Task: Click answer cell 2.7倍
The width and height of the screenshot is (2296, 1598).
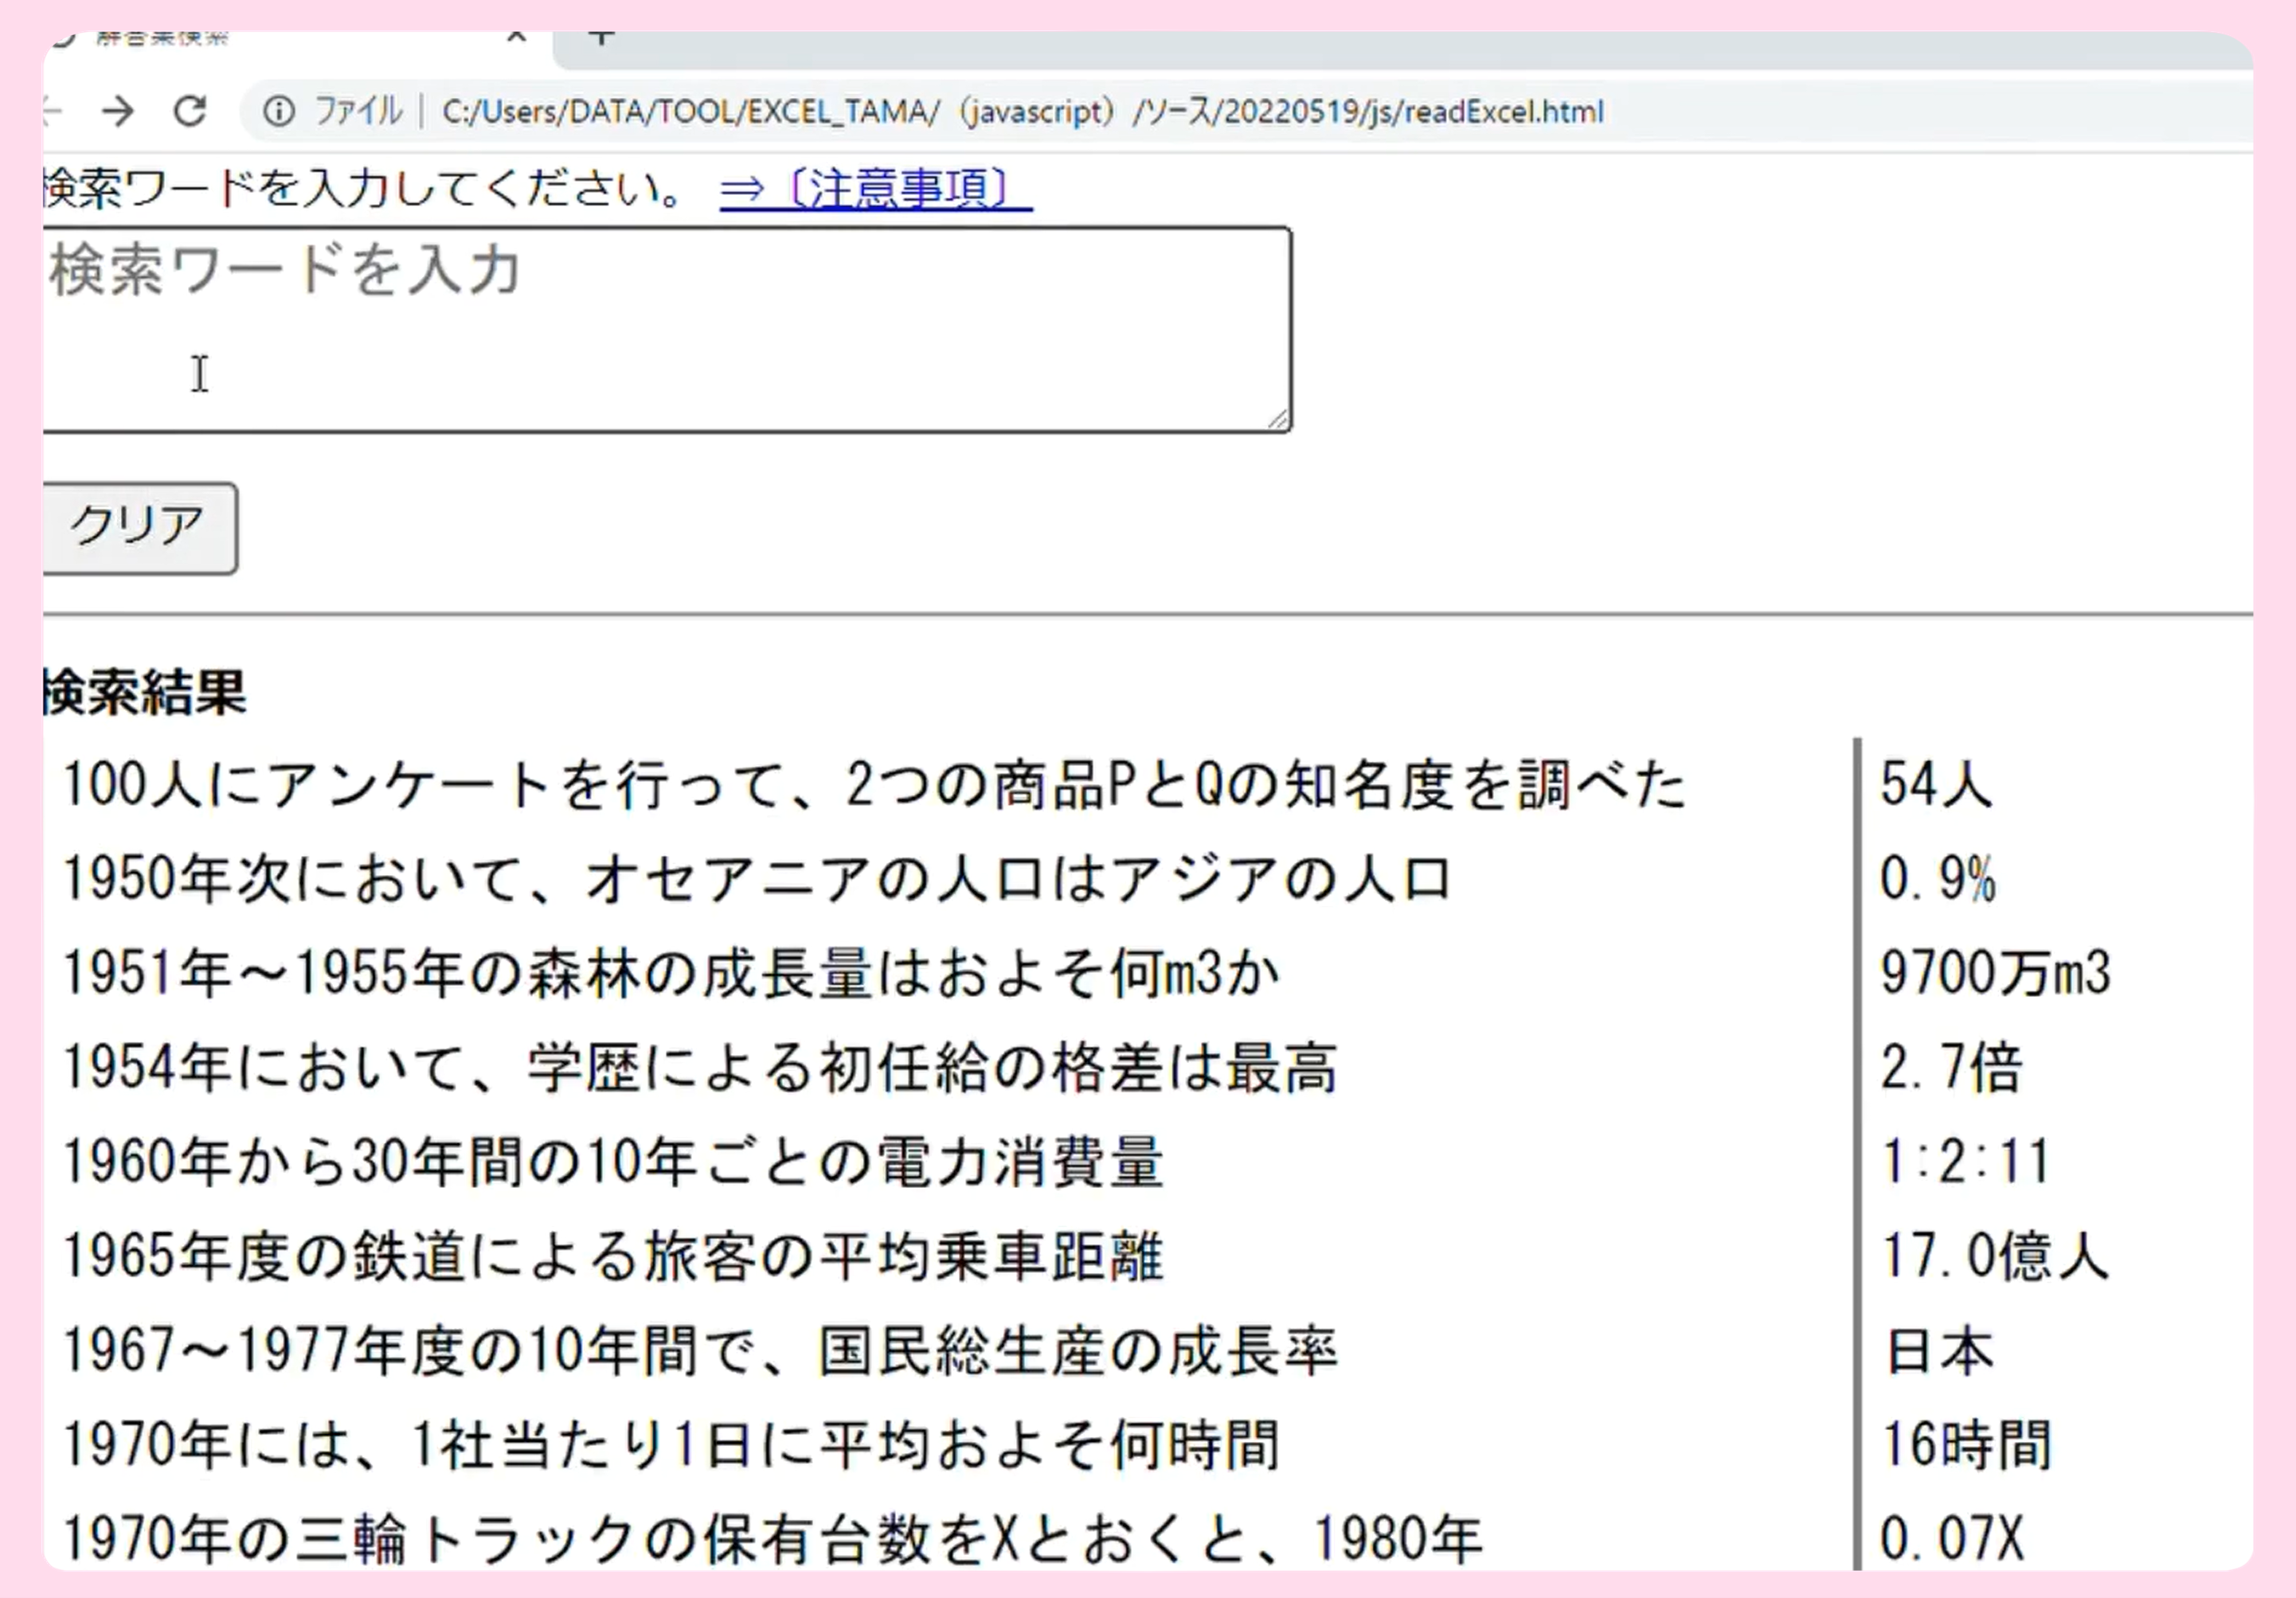Action: point(1951,1067)
